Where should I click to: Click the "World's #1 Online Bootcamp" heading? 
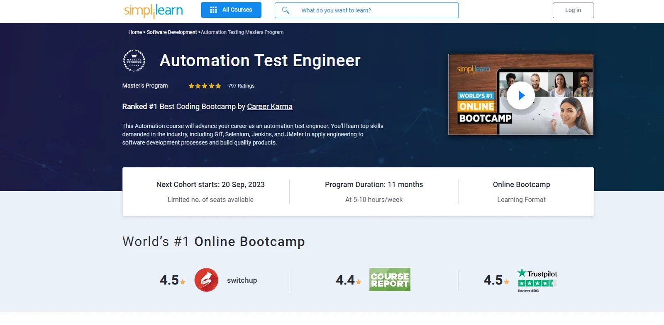tap(214, 241)
